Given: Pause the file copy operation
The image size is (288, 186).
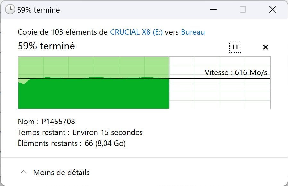Looking at the screenshot, I should click(235, 47).
